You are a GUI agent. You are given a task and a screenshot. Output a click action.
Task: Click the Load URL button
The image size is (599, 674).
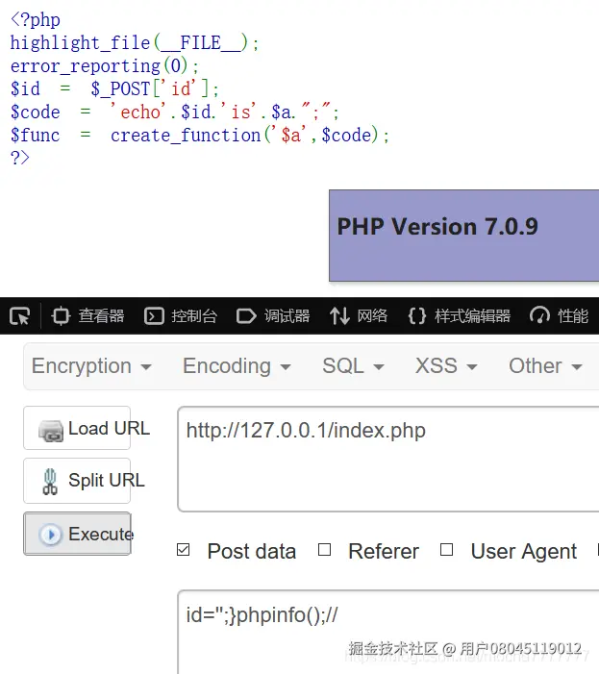click(x=77, y=428)
